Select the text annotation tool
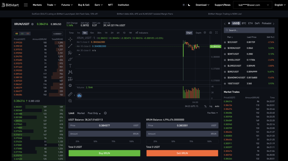The height and width of the screenshot is (161, 288). click(70, 66)
